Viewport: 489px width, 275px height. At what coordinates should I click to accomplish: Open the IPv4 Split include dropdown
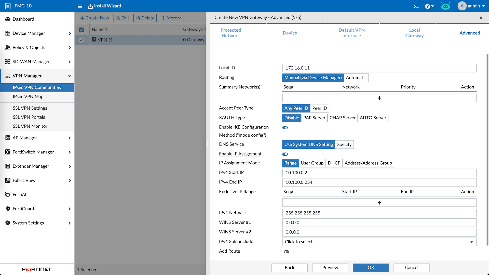379,242
